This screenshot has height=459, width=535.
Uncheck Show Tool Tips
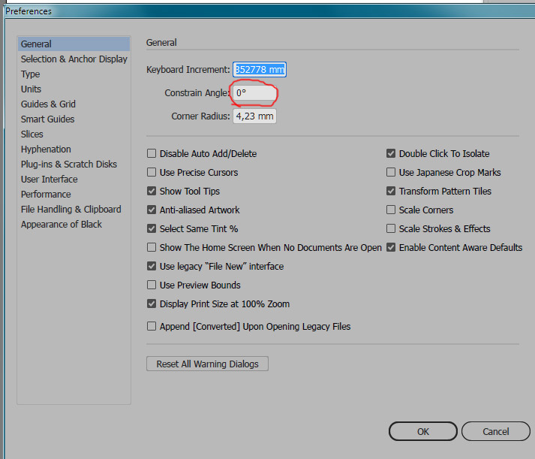point(152,191)
